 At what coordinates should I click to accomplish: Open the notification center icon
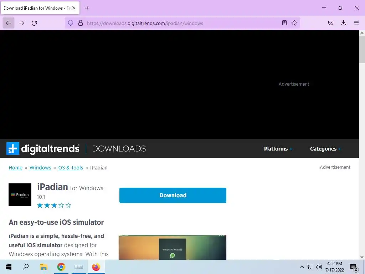pyautogui.click(x=354, y=267)
